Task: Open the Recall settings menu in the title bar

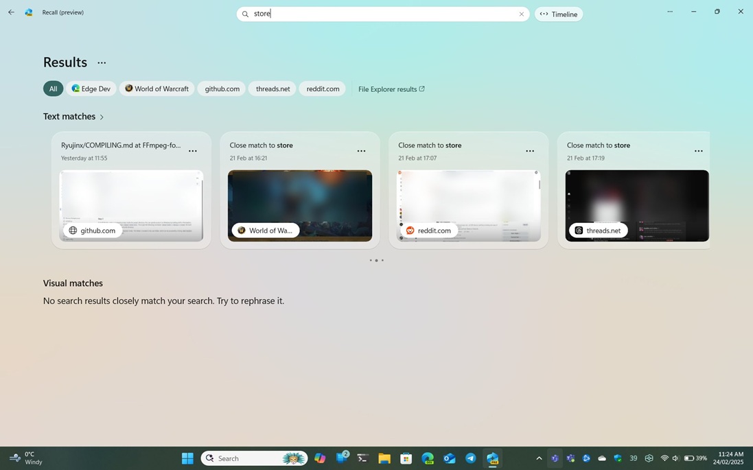Action: (x=670, y=12)
